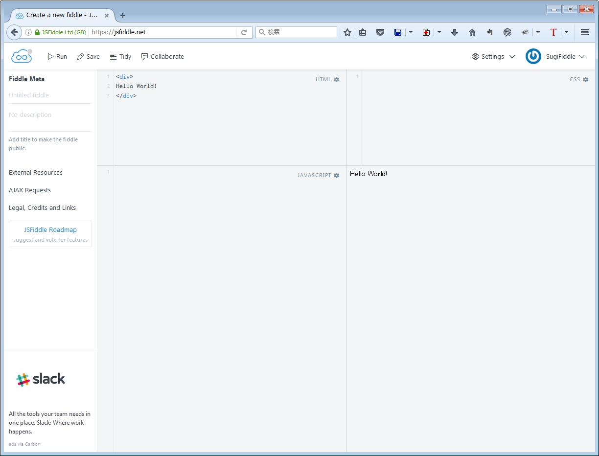
Task: Open HTML panel settings gear
Action: coord(337,79)
